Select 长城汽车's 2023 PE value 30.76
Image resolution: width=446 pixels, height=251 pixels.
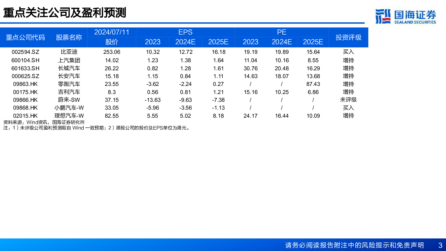(251, 68)
